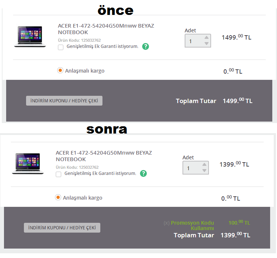Click İNDİRİM KUPONU / HEDİYE ÇEKİ button above
277x258 pixels.
tap(64, 101)
